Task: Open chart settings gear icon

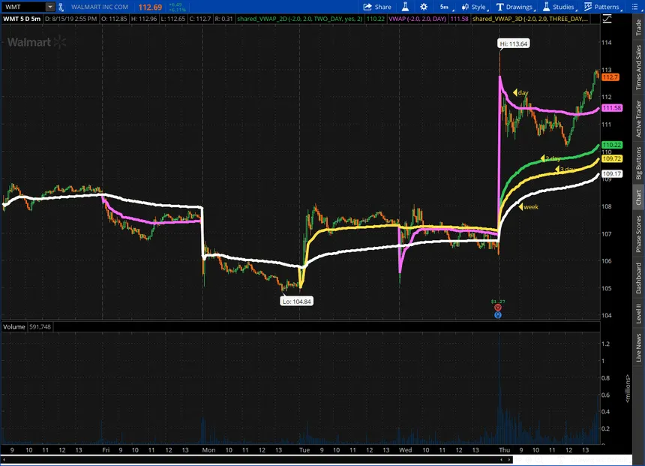Action: [424, 7]
